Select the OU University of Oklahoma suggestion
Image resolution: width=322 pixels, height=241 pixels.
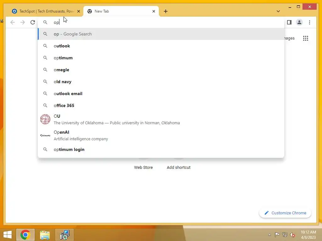pos(161,119)
